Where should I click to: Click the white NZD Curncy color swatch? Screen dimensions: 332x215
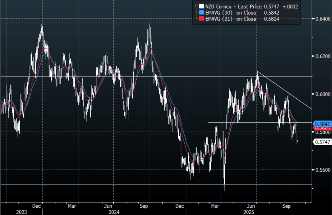pos(201,6)
